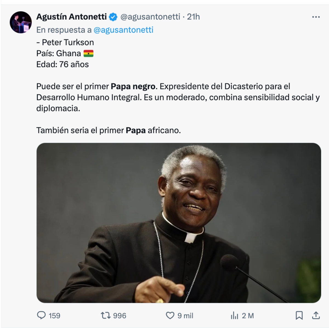Click blue @agusantonetti after En respuesta a
The width and height of the screenshot is (329, 328).
pos(123,30)
